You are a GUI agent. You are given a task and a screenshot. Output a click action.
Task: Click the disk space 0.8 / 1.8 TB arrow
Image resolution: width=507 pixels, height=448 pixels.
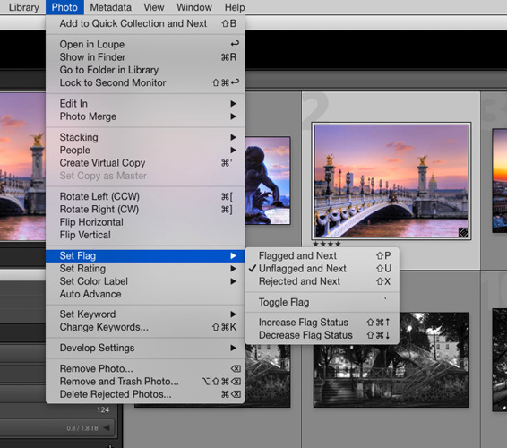(x=107, y=428)
